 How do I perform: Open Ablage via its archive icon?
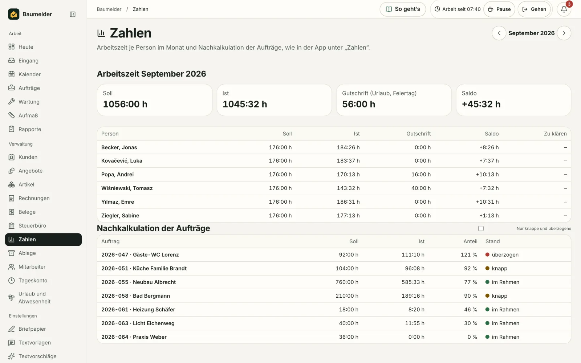tap(12, 253)
